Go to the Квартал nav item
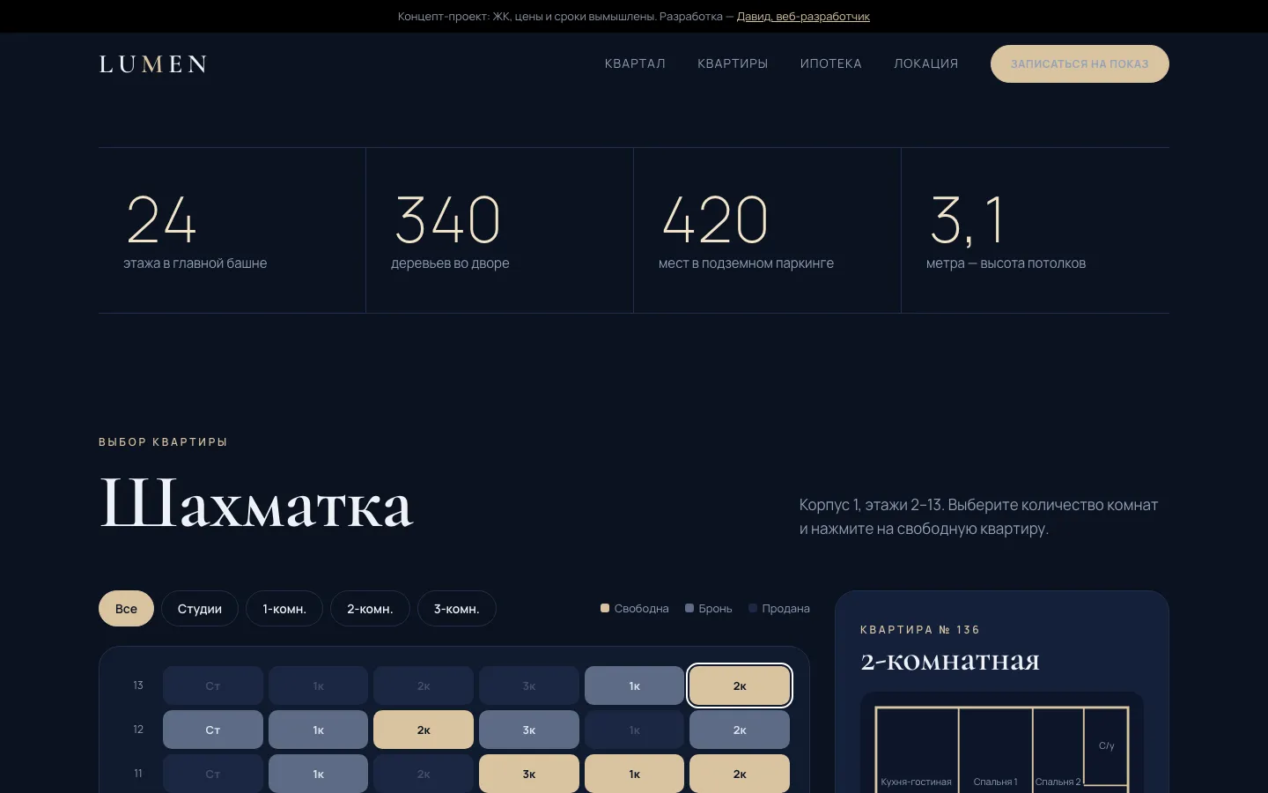This screenshot has height=793, width=1268. tap(635, 64)
